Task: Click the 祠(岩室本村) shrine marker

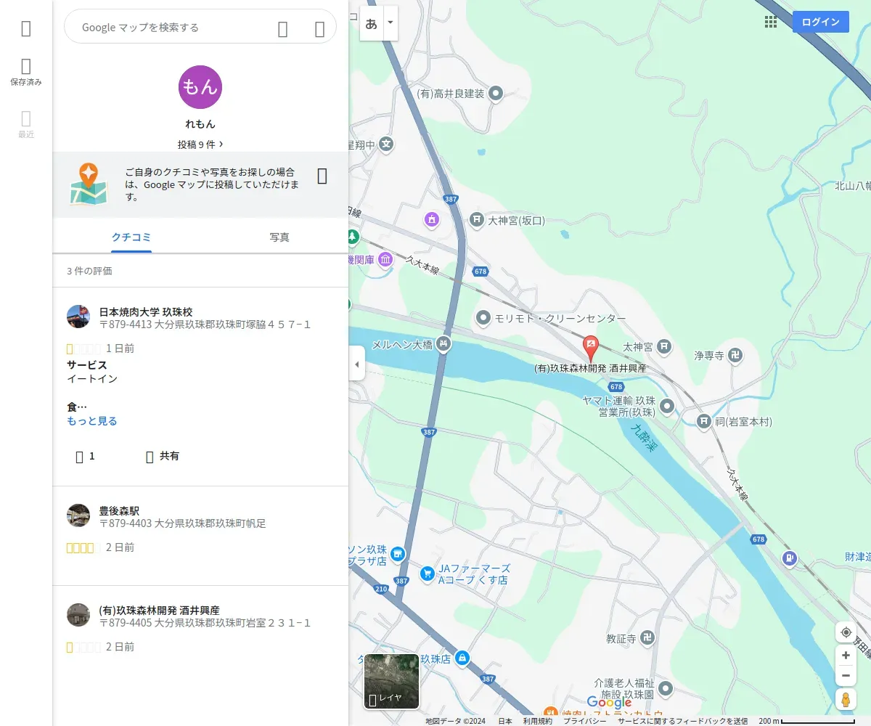Action: click(x=703, y=421)
